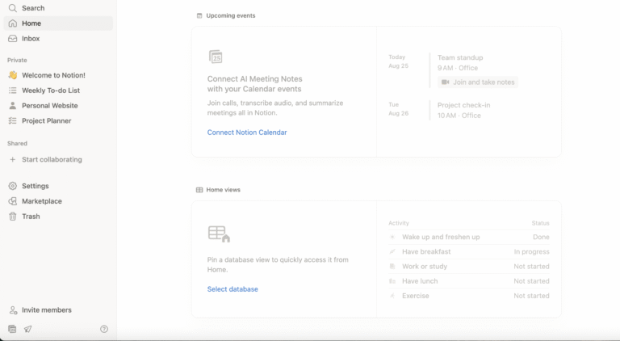The width and height of the screenshot is (620, 341).
Task: Click the Project Planner checklist icon
Action: click(x=13, y=120)
